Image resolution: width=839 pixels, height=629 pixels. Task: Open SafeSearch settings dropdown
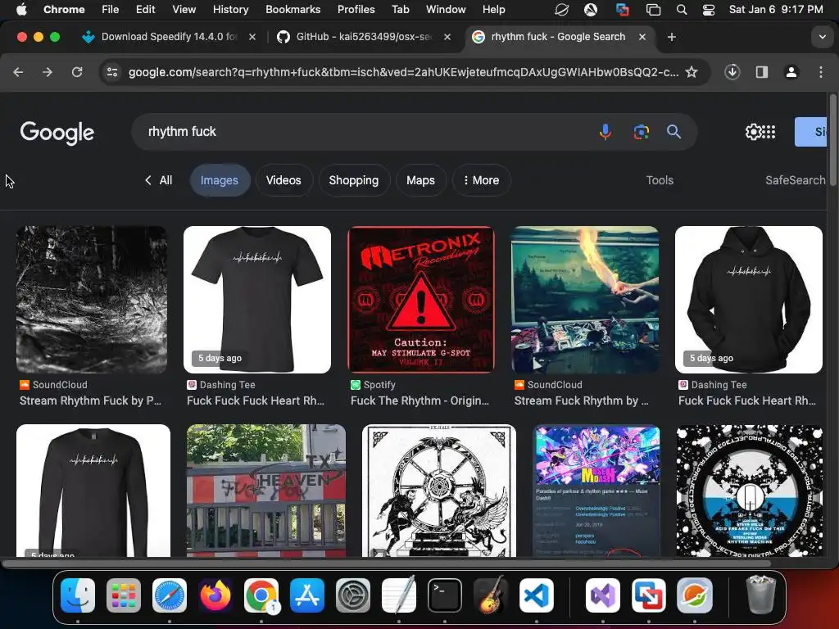coord(796,180)
